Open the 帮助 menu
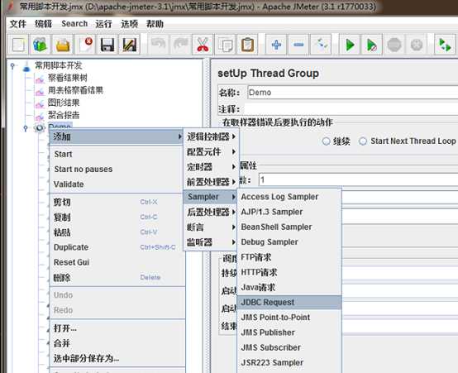The height and width of the screenshot is (373, 458). coord(155,24)
